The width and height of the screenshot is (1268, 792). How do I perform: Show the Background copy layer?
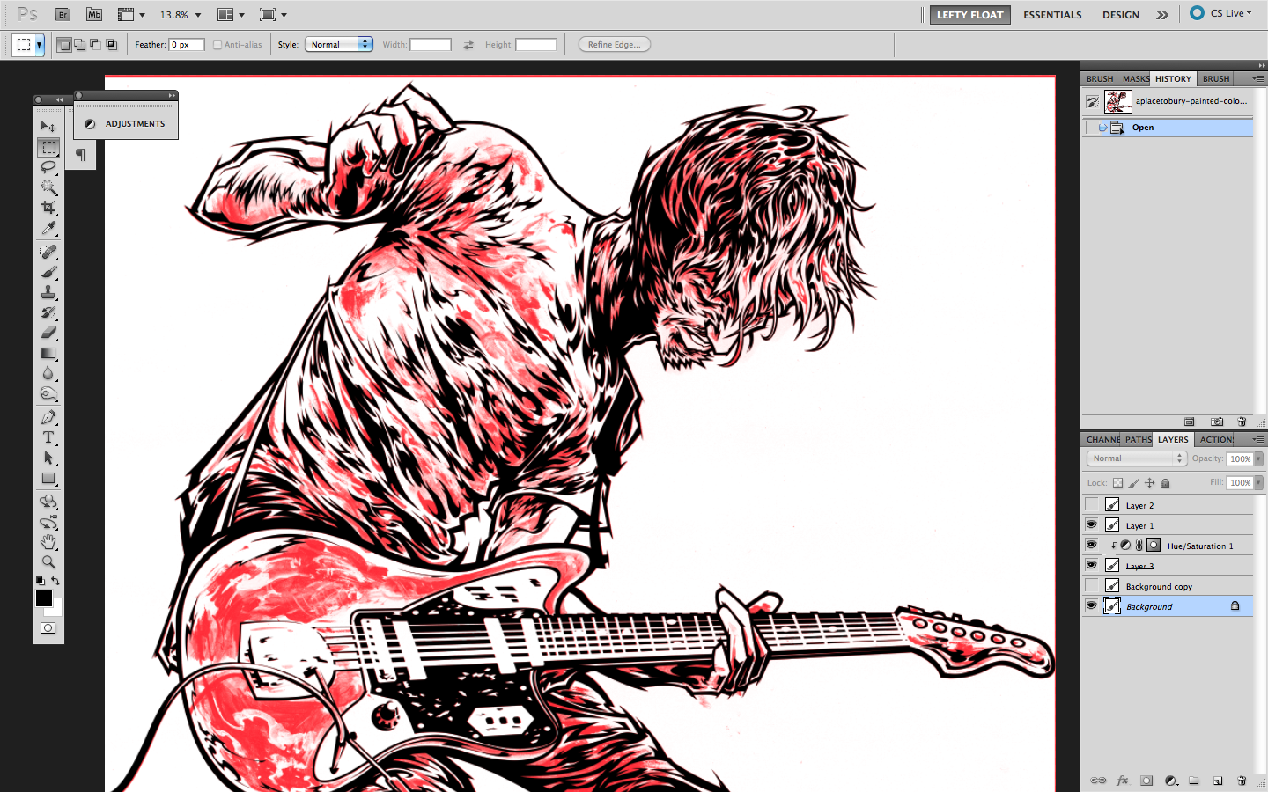pyautogui.click(x=1092, y=586)
